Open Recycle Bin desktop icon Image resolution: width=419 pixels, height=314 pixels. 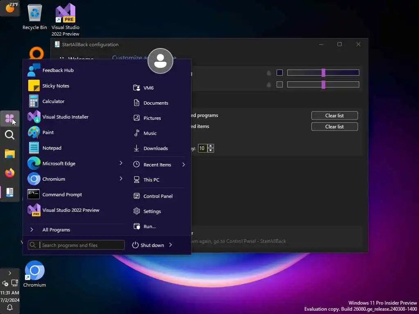click(x=34, y=17)
